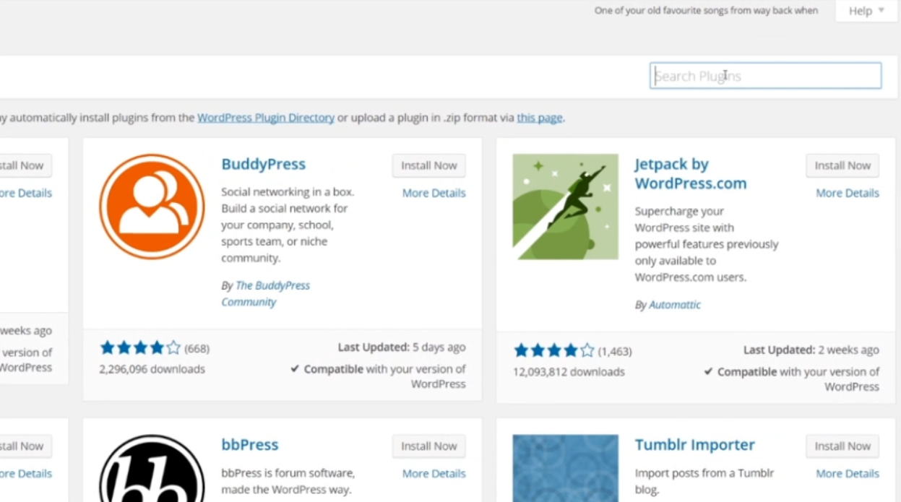
Task: Click 'Last Updated: 2 weeks ago' text
Action: (811, 350)
